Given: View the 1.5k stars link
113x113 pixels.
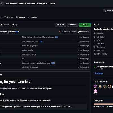Looking at the screenshot, I should [x=101, y=44].
